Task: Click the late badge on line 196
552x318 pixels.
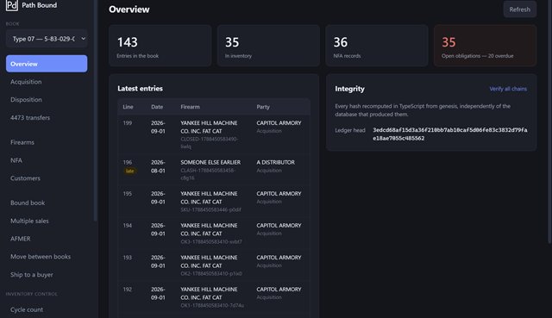Action: (130, 171)
